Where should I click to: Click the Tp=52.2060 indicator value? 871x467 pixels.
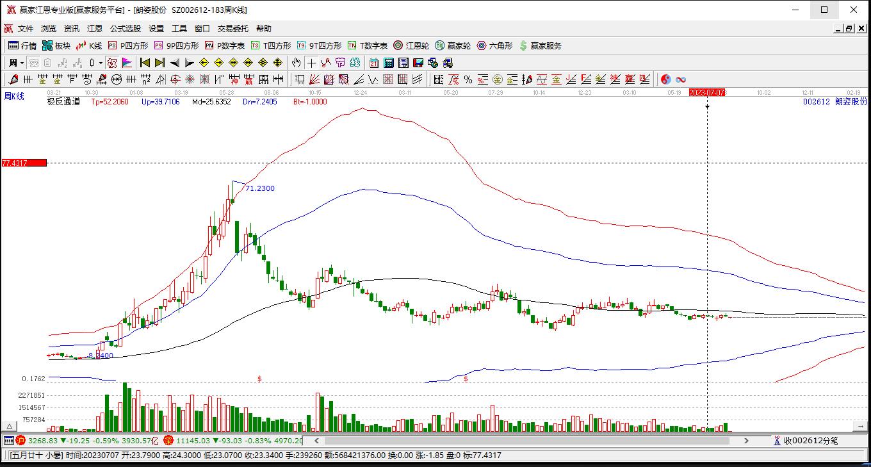(110, 102)
